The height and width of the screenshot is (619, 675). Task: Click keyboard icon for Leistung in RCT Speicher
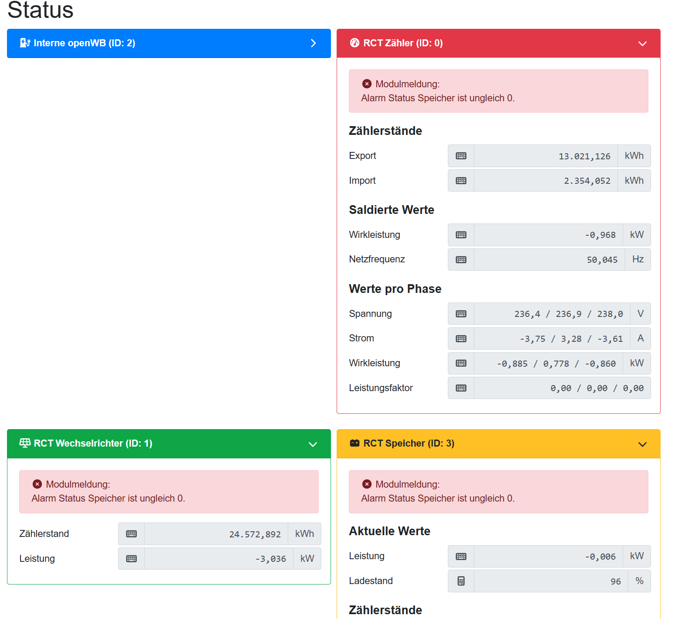[x=461, y=557]
